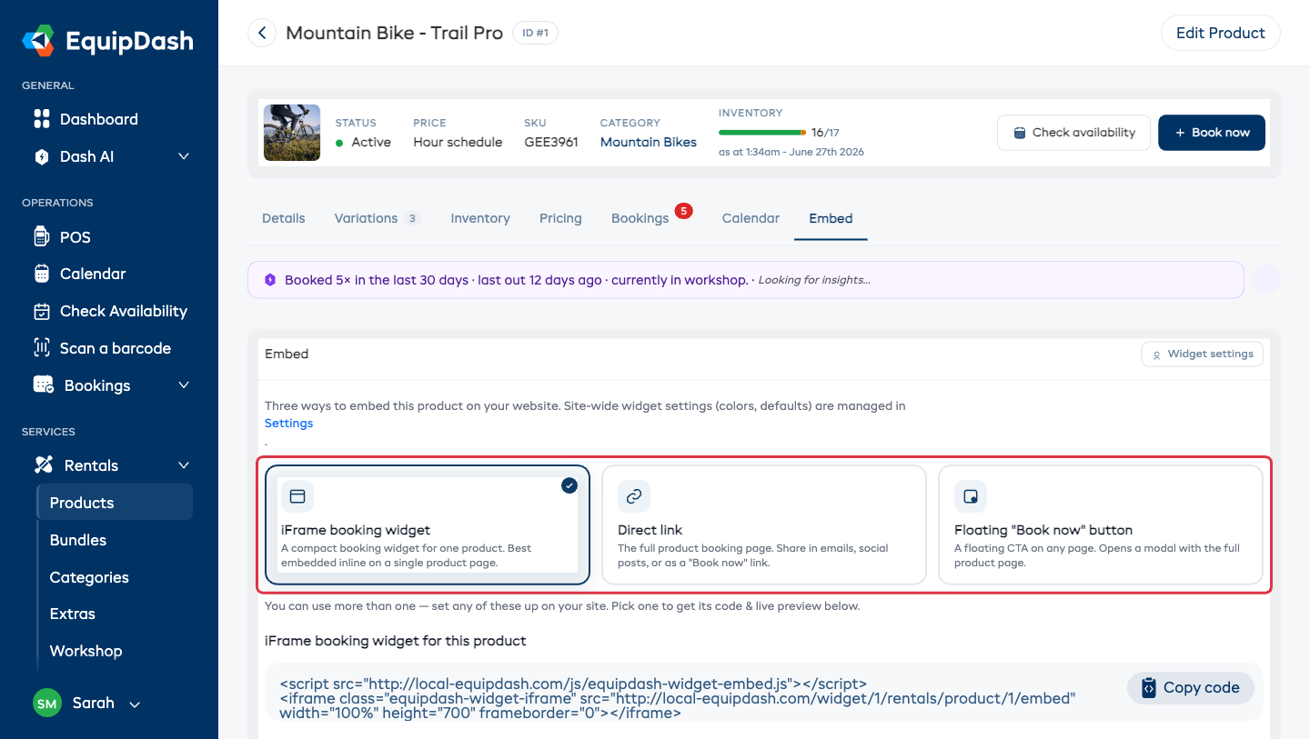Screen dimensions: 1310x739
Task: Click the Floating button card icon
Action: (x=971, y=496)
